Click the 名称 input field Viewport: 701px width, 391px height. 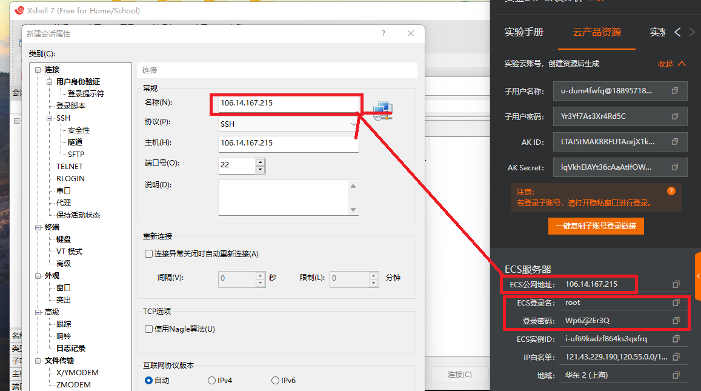click(x=288, y=103)
